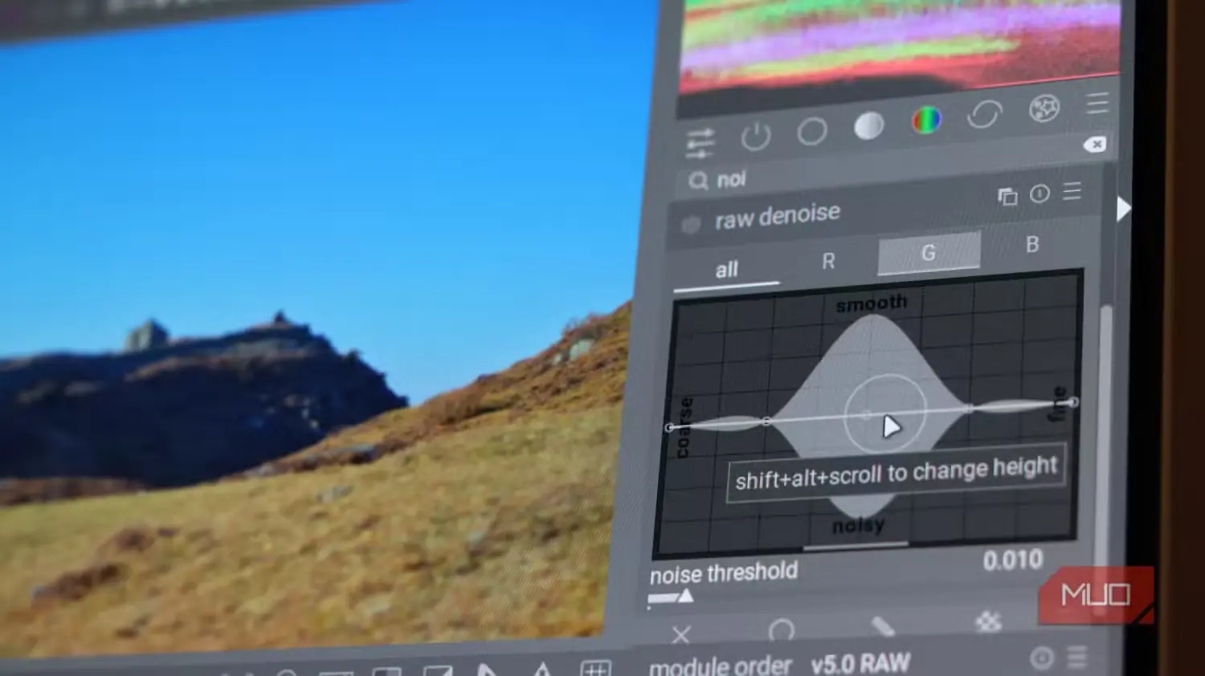1205x676 pixels.
Task: Open the quick access panel sliders icon
Action: click(700, 143)
